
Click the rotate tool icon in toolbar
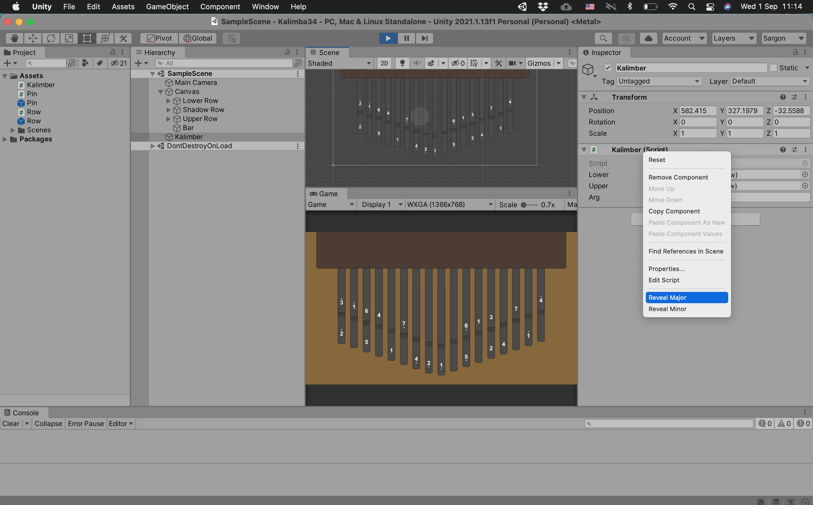[x=50, y=38]
